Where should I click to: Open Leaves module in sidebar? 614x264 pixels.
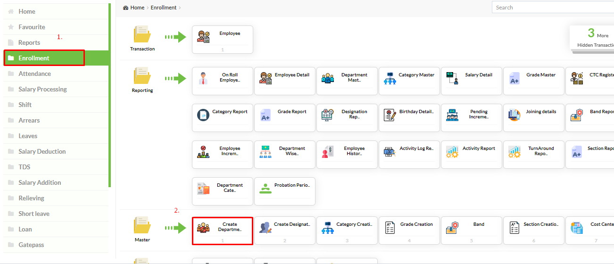tap(56, 136)
